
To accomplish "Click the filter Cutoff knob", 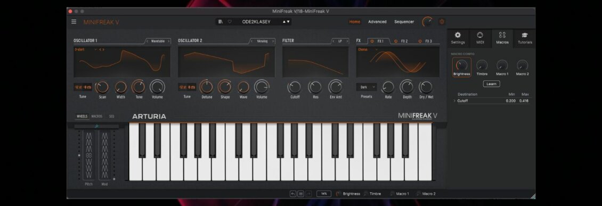I will pyautogui.click(x=295, y=87).
